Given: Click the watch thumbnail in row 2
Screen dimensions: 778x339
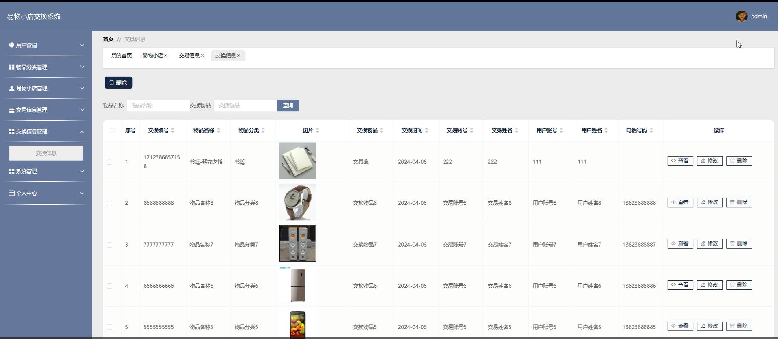Looking at the screenshot, I should [298, 202].
